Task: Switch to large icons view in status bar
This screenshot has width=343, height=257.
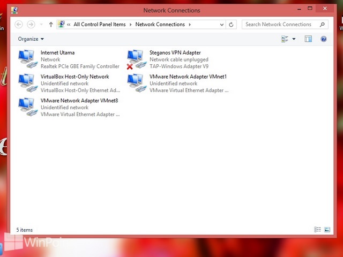Action: [327, 230]
